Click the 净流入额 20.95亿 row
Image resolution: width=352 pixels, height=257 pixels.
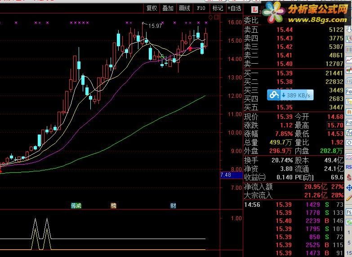(294, 187)
